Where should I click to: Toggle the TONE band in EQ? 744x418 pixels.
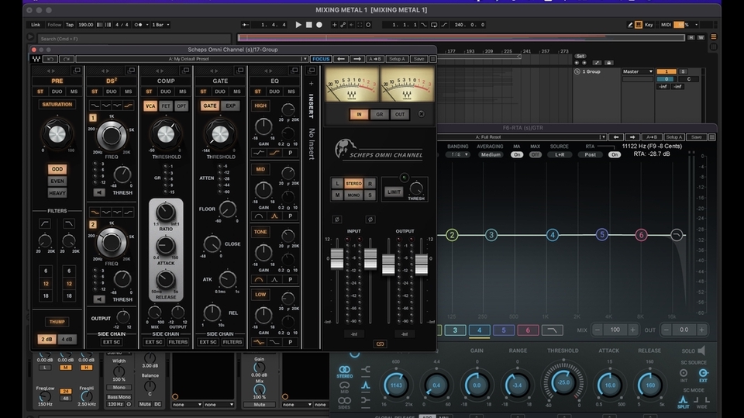tap(260, 232)
